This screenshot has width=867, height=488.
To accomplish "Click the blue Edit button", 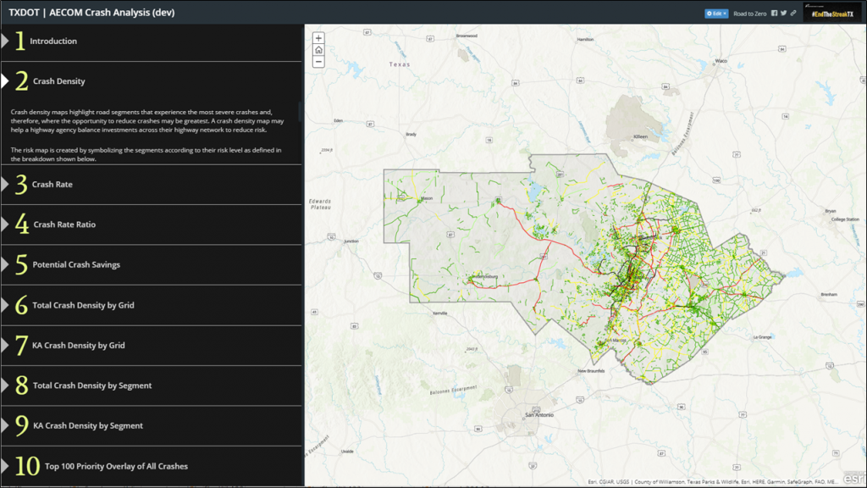I will [x=716, y=14].
